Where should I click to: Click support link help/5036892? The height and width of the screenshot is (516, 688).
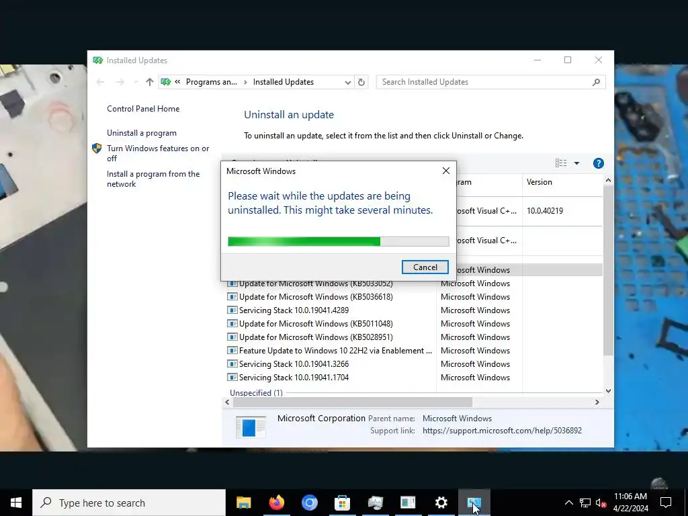coord(502,431)
